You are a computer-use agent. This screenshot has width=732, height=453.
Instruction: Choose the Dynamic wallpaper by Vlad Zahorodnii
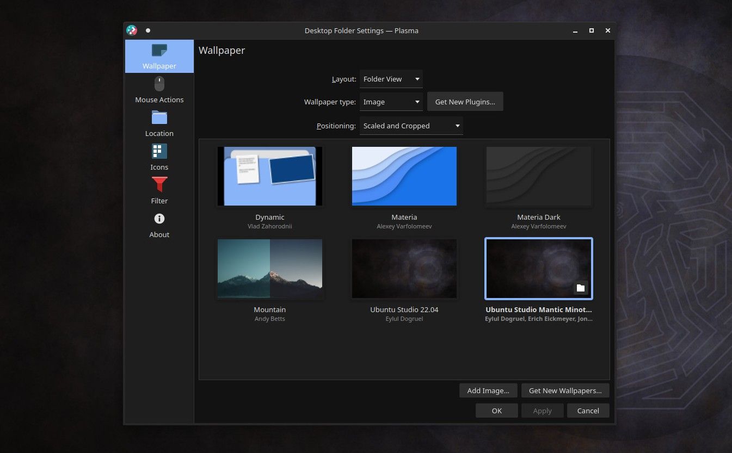point(269,176)
